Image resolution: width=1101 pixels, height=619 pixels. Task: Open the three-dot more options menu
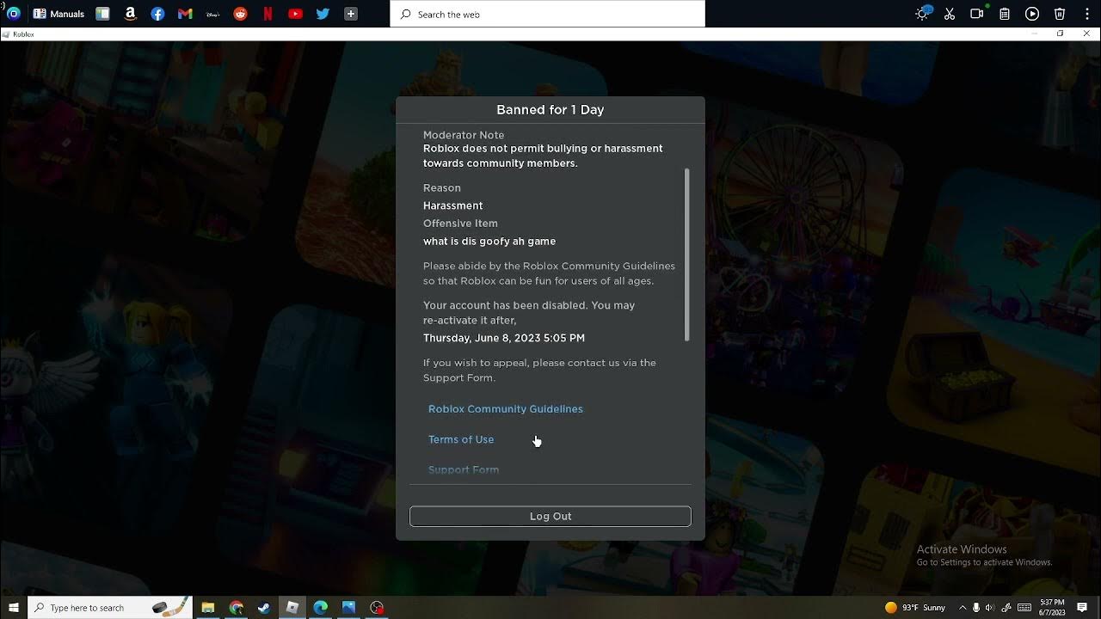(x=1087, y=14)
